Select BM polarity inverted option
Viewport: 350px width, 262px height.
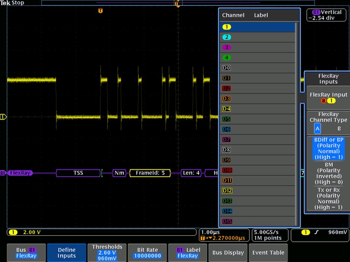click(327, 173)
